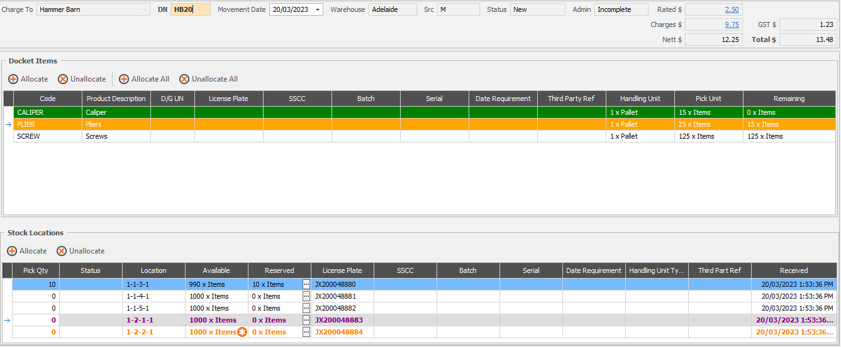Screen dimensions: 841x347
Task: Open ellipsis button for license plate JX200048882
Action: point(306,308)
